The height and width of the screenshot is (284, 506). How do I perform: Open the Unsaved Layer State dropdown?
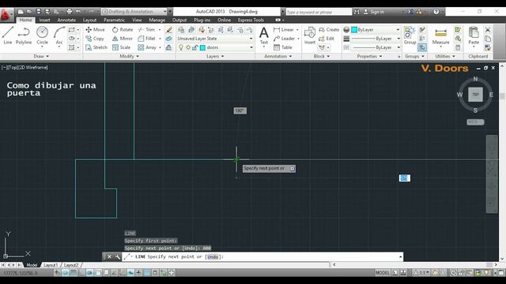(x=215, y=39)
